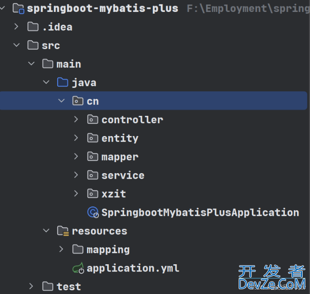Screen dimensions: 310x294
Task: Click the java source folder icon
Action: click(x=63, y=82)
